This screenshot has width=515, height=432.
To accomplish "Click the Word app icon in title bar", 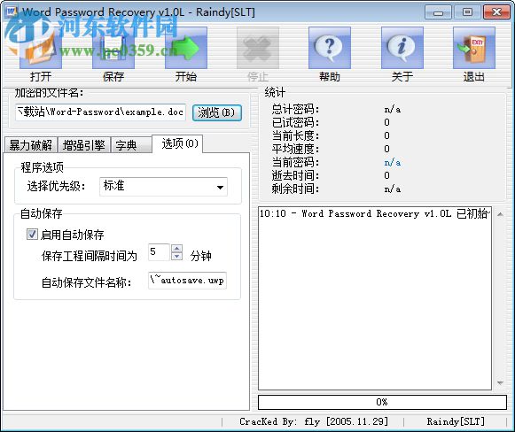I will [12, 12].
